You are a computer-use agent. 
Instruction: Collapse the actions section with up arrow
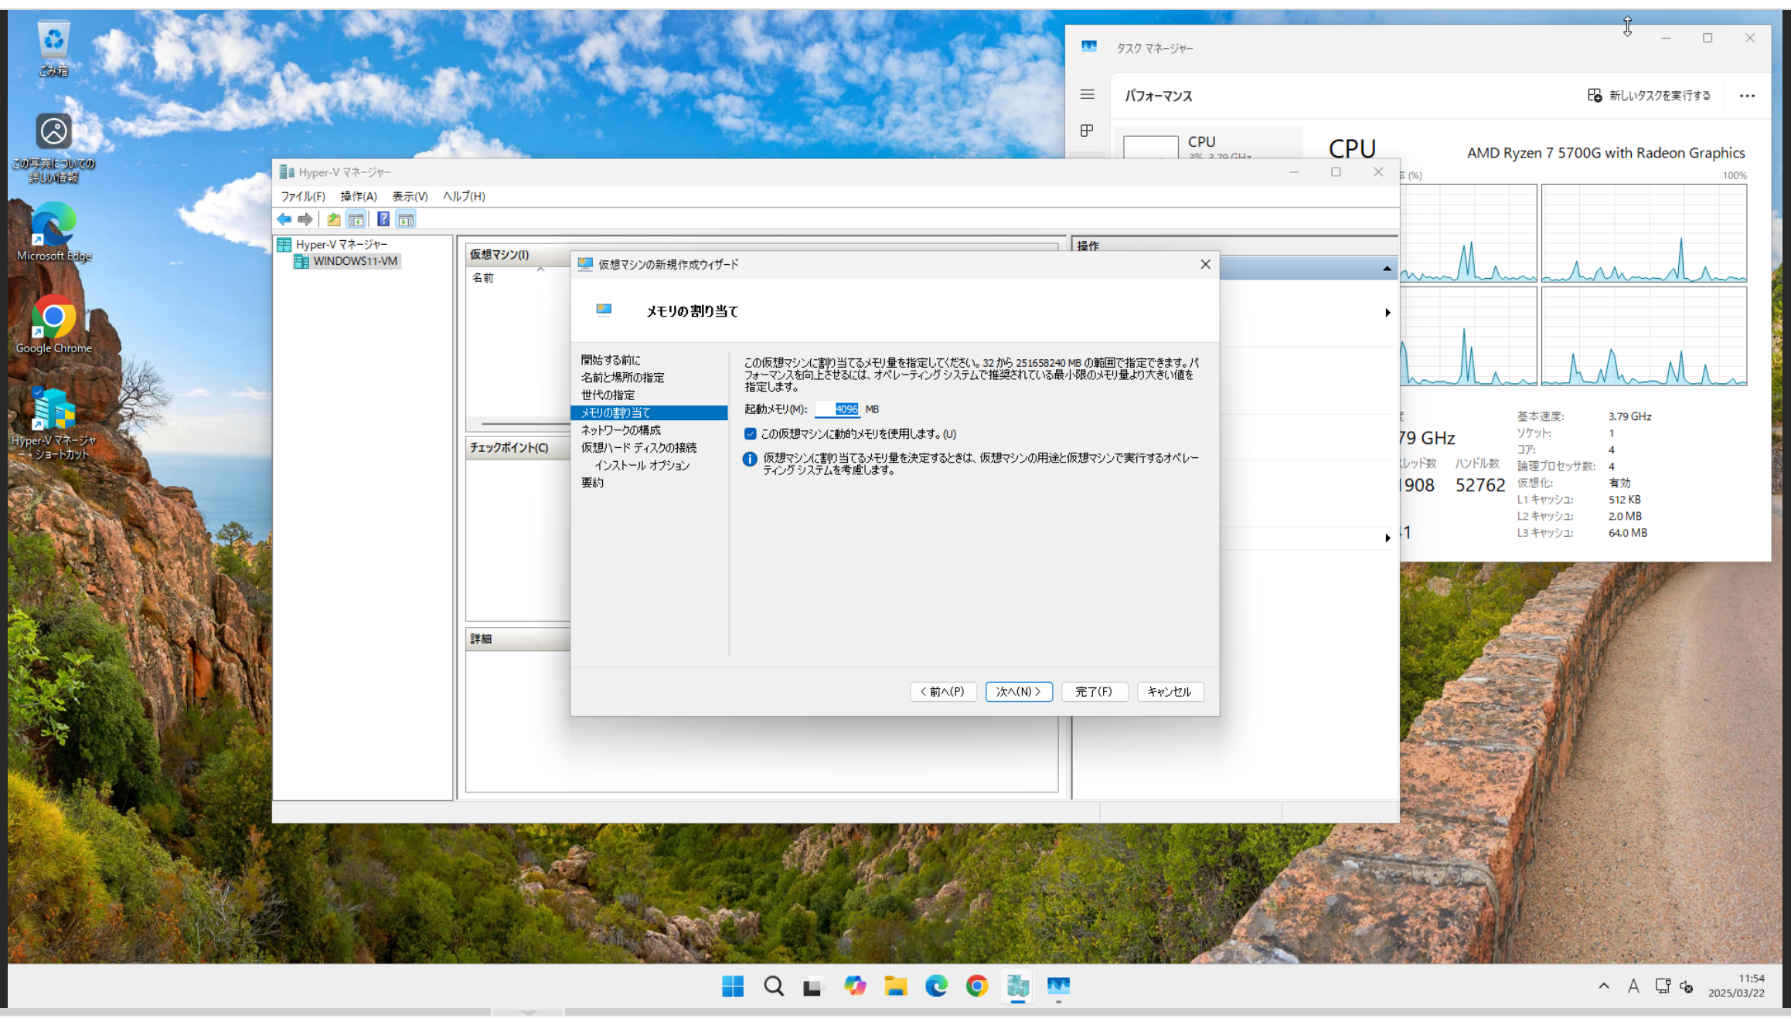1387,269
